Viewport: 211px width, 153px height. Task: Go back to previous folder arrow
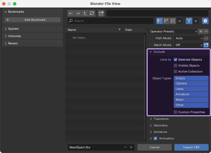tap(71, 13)
